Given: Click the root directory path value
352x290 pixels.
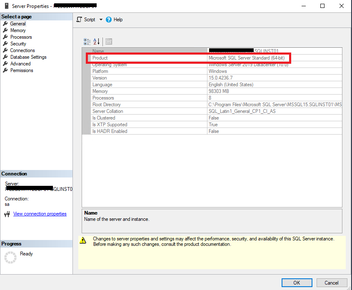Looking at the screenshot, I should 275,105.
